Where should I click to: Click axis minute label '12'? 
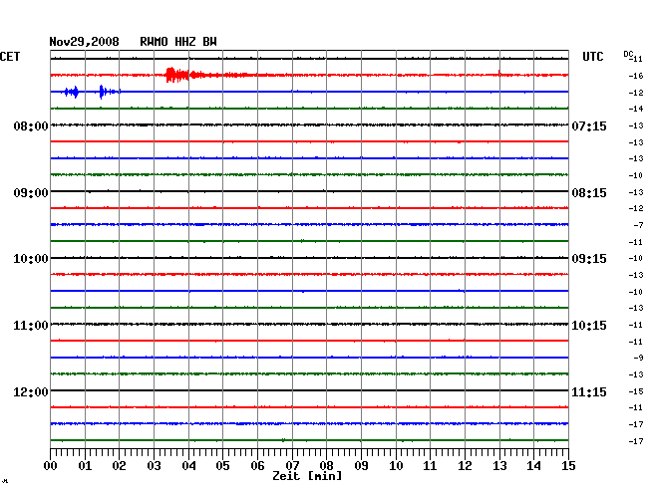pyautogui.click(x=465, y=466)
